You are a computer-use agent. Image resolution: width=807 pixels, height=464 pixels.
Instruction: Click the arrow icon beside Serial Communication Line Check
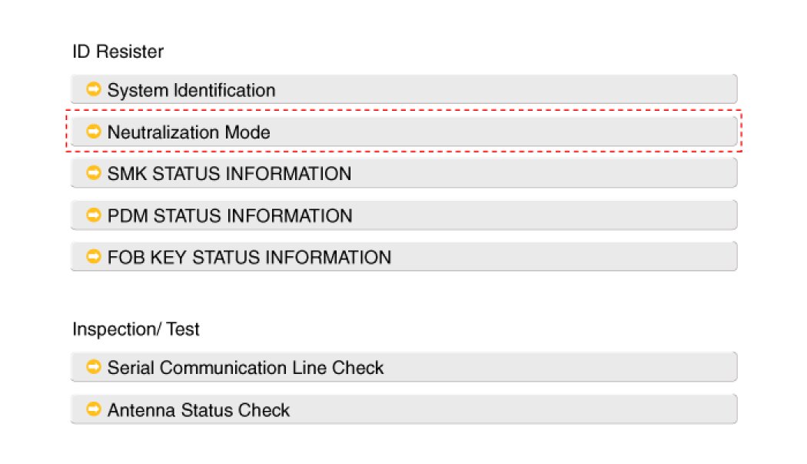pos(94,367)
